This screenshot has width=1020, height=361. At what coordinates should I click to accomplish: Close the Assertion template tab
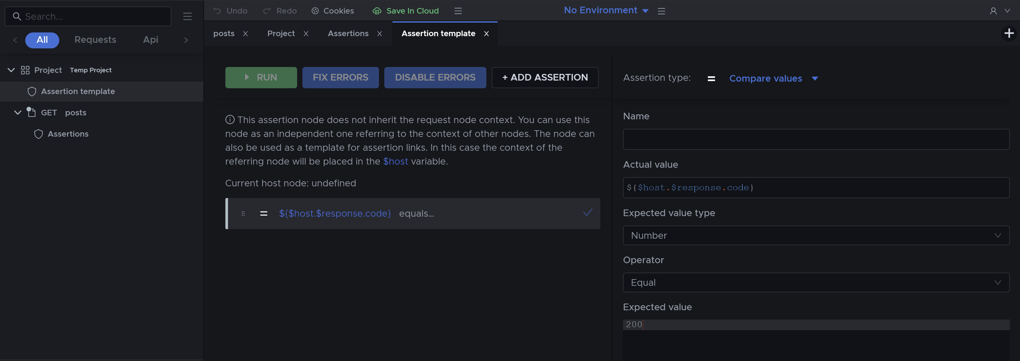tap(486, 34)
